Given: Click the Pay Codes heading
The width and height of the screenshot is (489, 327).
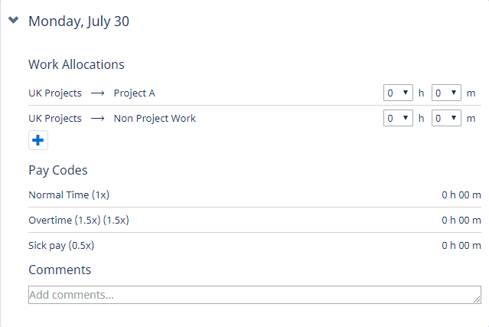Looking at the screenshot, I should (x=58, y=170).
